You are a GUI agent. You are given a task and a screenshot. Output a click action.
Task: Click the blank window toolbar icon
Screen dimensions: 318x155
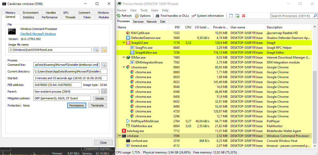231,16
